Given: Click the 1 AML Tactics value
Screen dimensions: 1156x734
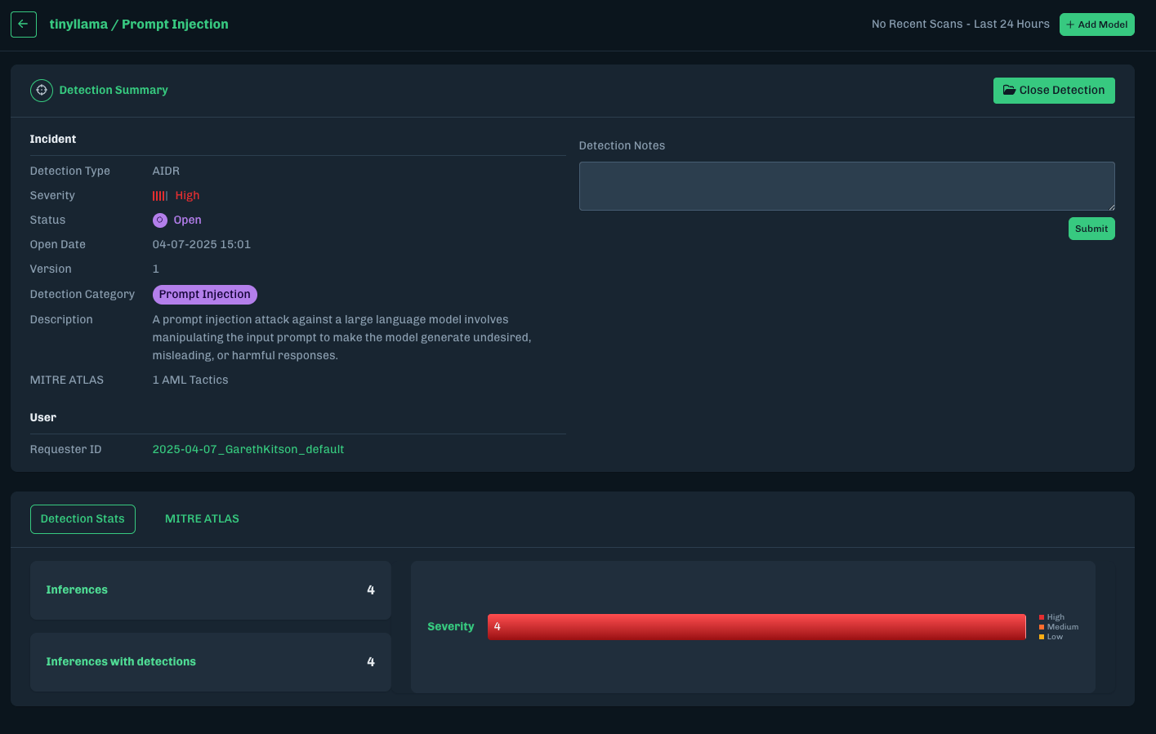Looking at the screenshot, I should click(x=190, y=380).
